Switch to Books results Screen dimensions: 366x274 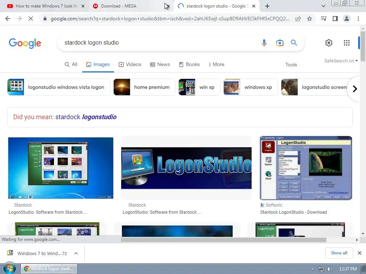click(x=189, y=65)
